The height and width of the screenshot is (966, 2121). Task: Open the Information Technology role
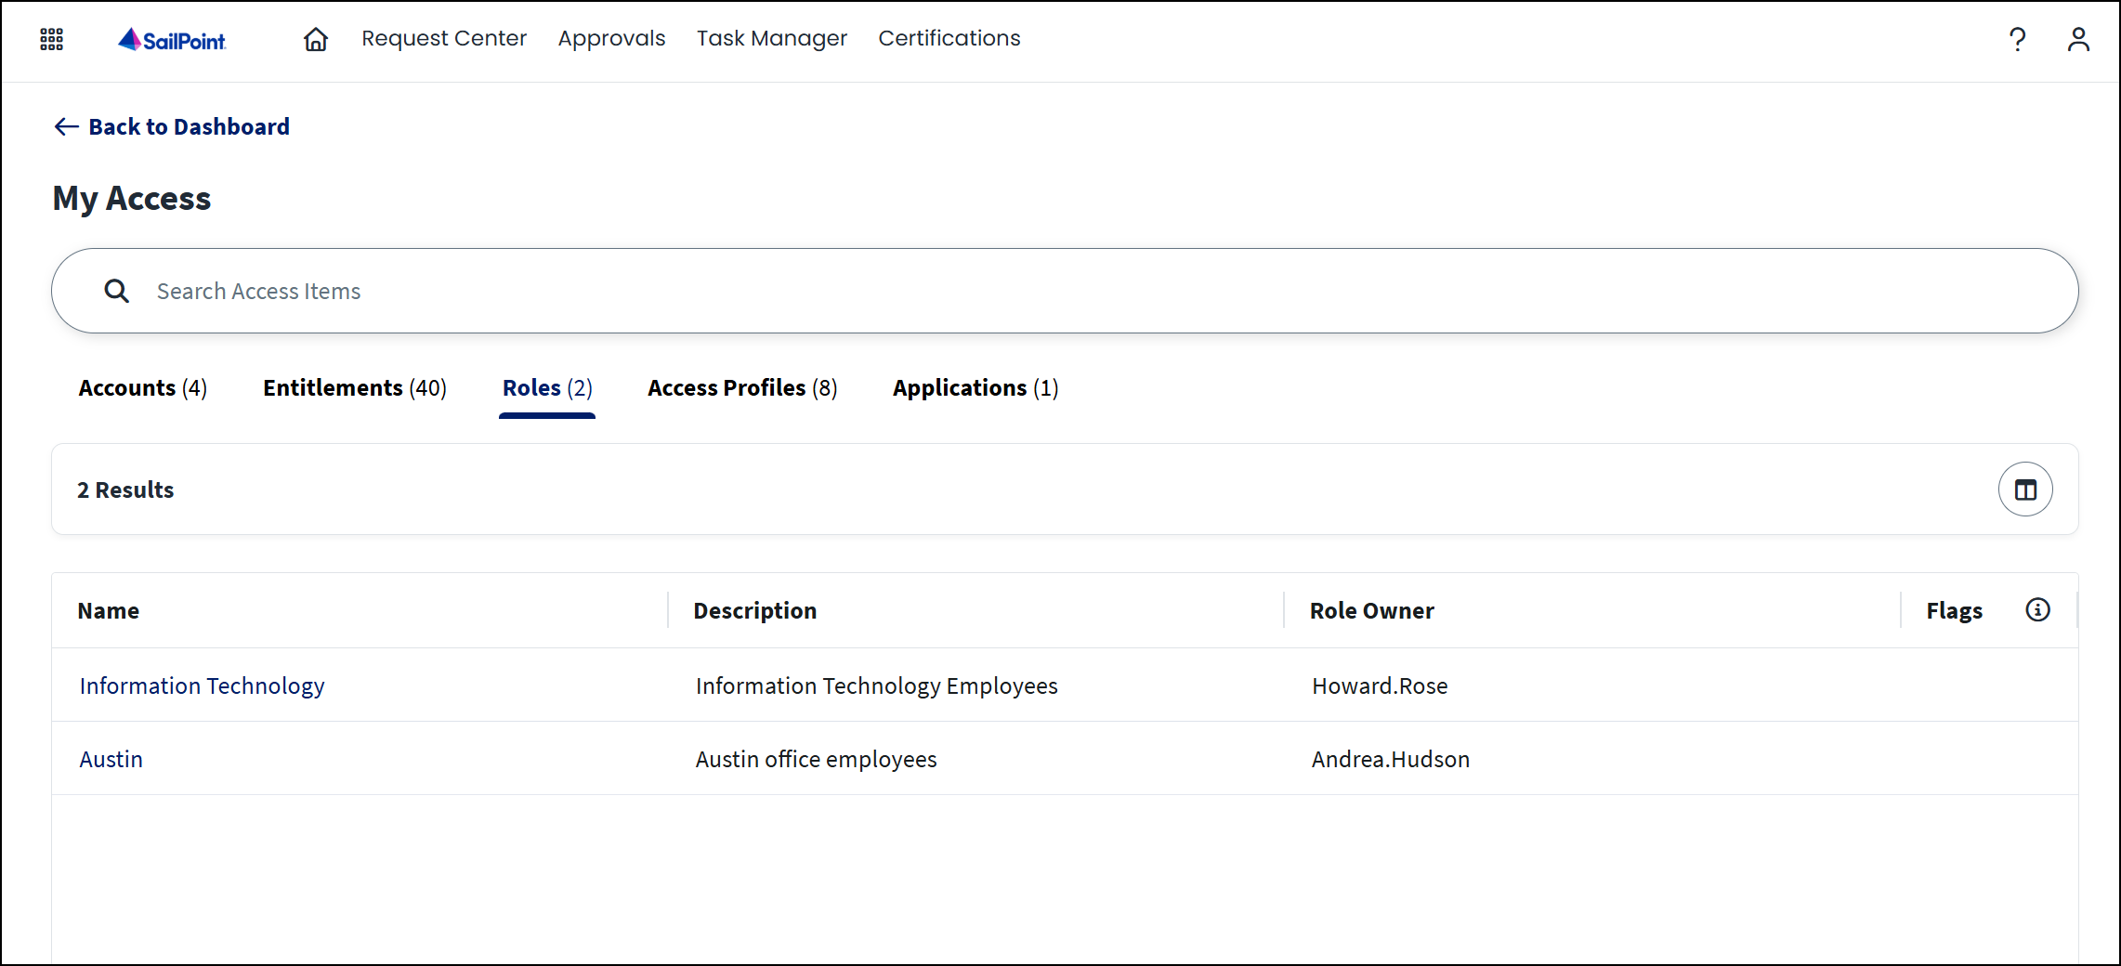(x=202, y=685)
